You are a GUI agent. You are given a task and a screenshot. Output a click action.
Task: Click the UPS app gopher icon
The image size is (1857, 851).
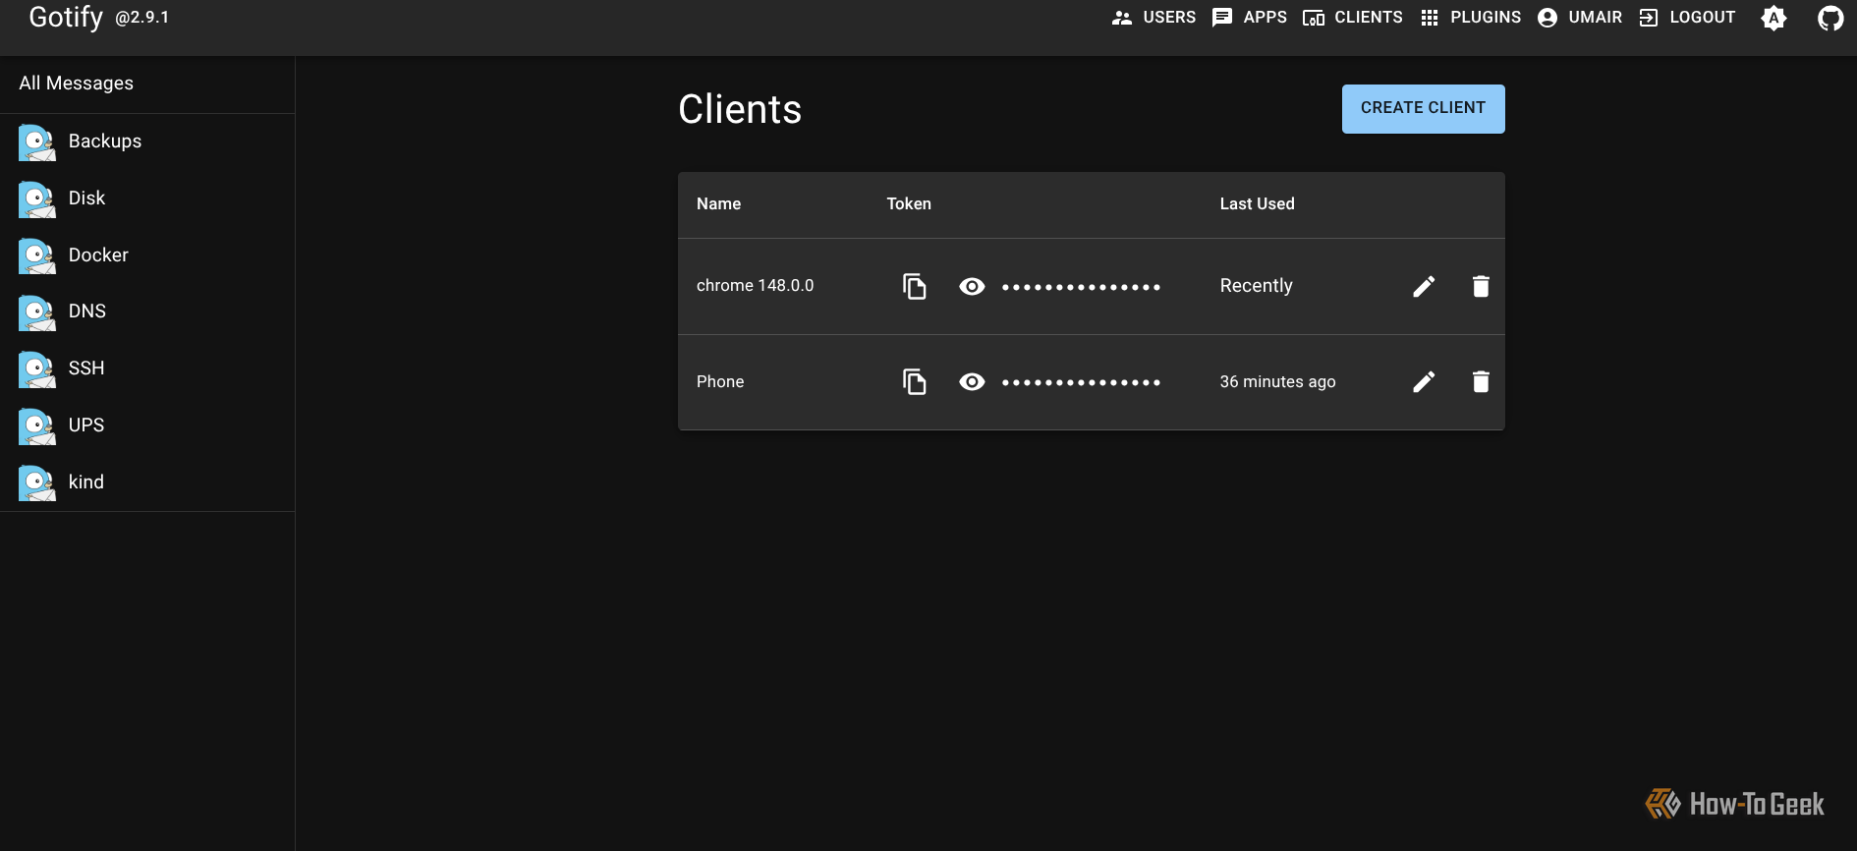point(37,426)
